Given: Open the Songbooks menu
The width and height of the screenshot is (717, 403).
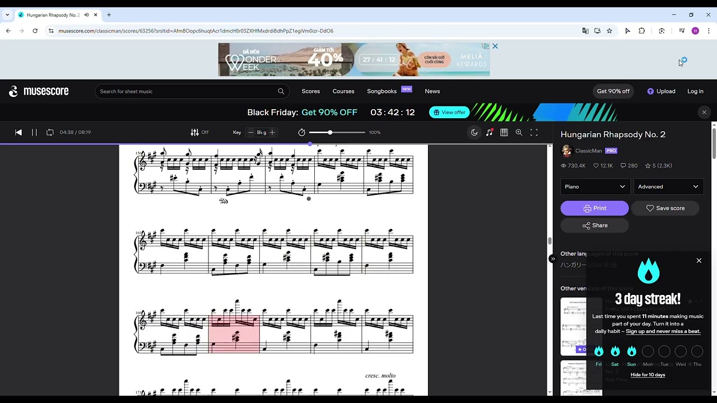Looking at the screenshot, I should tap(382, 91).
